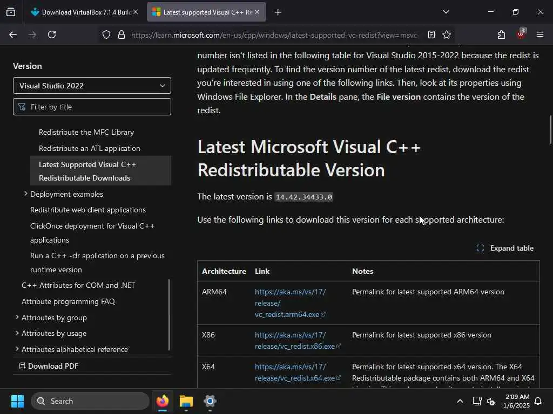Viewport: 553px width, 414px height.
Task: Click the taskbar Search box
Action: coord(90,401)
